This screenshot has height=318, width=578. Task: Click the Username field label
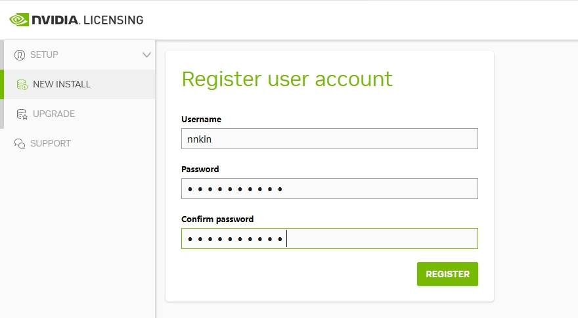(201, 120)
